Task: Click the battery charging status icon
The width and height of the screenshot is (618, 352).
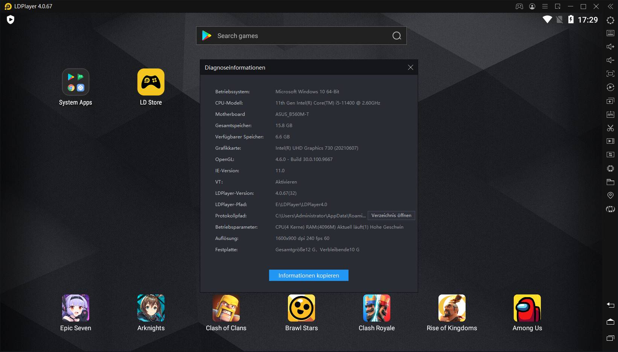Action: pyautogui.click(x=571, y=20)
